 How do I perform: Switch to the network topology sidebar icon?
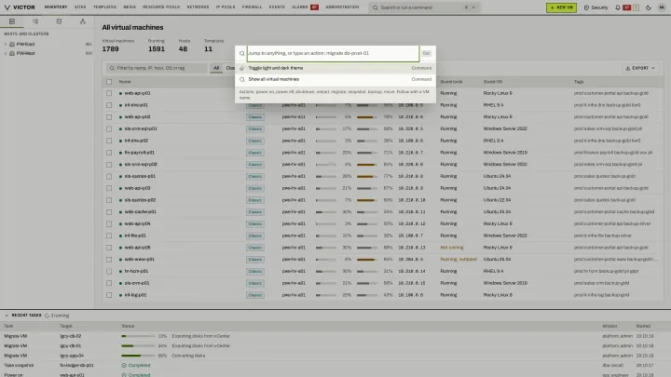tap(83, 21)
